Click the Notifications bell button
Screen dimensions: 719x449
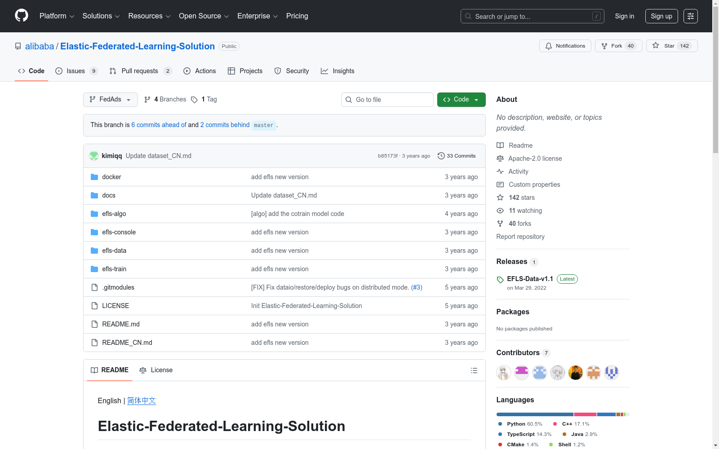[x=565, y=46]
